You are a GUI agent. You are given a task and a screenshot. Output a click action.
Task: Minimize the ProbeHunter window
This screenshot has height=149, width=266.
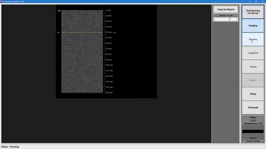[x=250, y=1]
